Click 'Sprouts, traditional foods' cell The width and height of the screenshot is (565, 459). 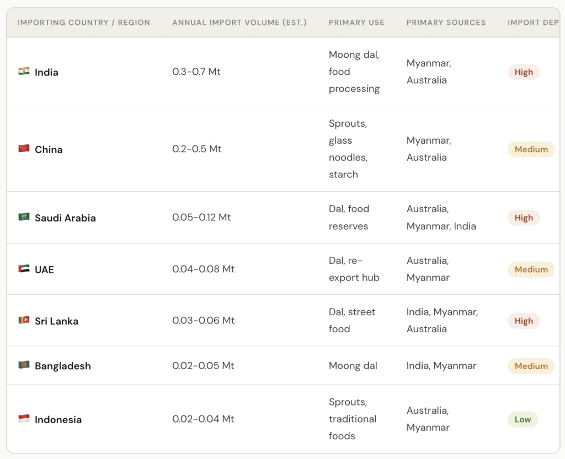coord(353,419)
